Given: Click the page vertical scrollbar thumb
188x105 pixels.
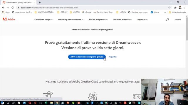Looking at the screenshot, I should 187,29.
